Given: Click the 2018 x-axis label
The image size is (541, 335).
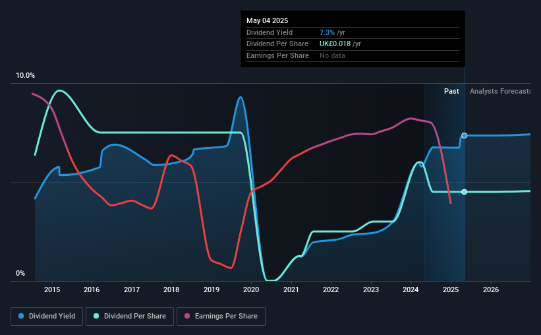Looking at the screenshot, I should [x=171, y=289].
